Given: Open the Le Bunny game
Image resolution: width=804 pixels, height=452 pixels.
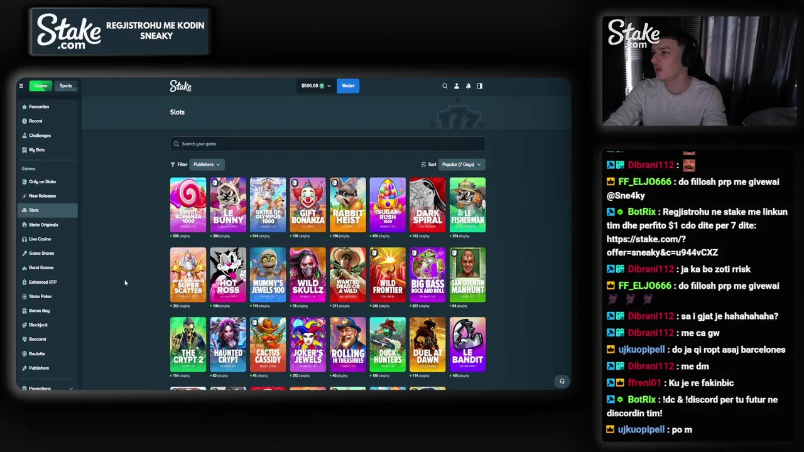Looking at the screenshot, I should click(228, 205).
